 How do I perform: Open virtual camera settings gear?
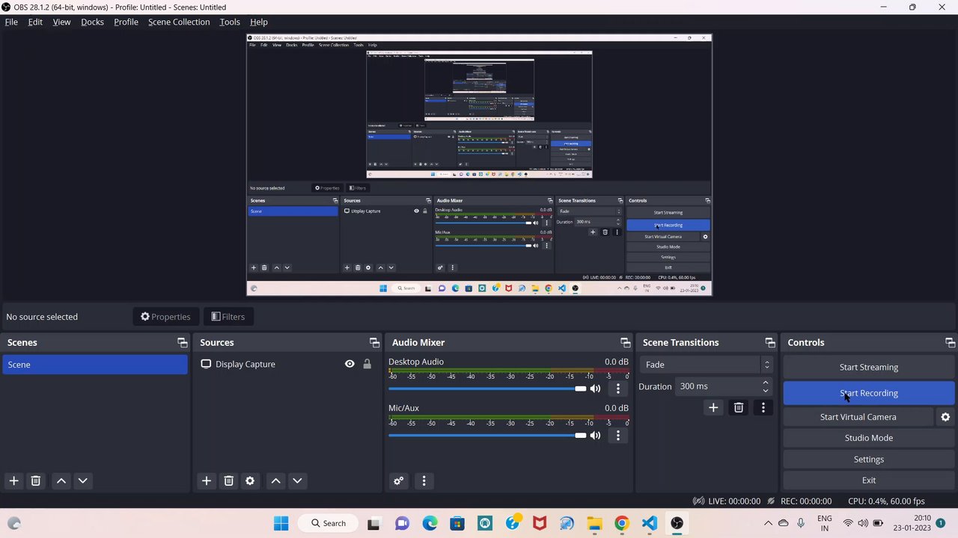(945, 417)
